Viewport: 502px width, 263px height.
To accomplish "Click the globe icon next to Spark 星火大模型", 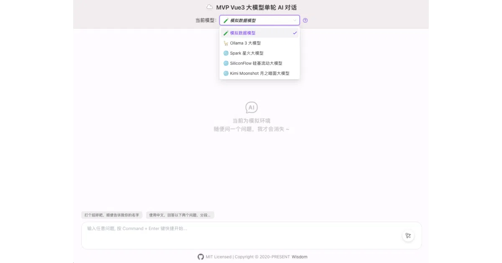I will (x=226, y=53).
